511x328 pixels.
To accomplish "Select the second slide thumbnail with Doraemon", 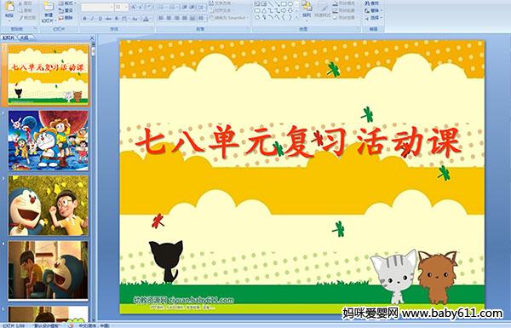I will pos(49,141).
